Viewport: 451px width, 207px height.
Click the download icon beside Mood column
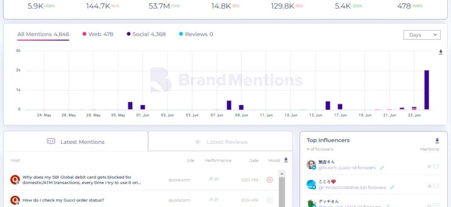tap(286, 160)
